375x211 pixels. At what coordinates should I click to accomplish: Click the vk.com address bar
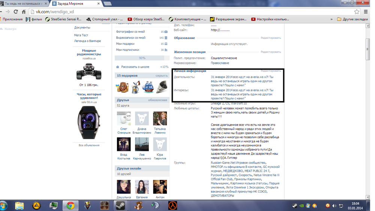tap(187, 12)
